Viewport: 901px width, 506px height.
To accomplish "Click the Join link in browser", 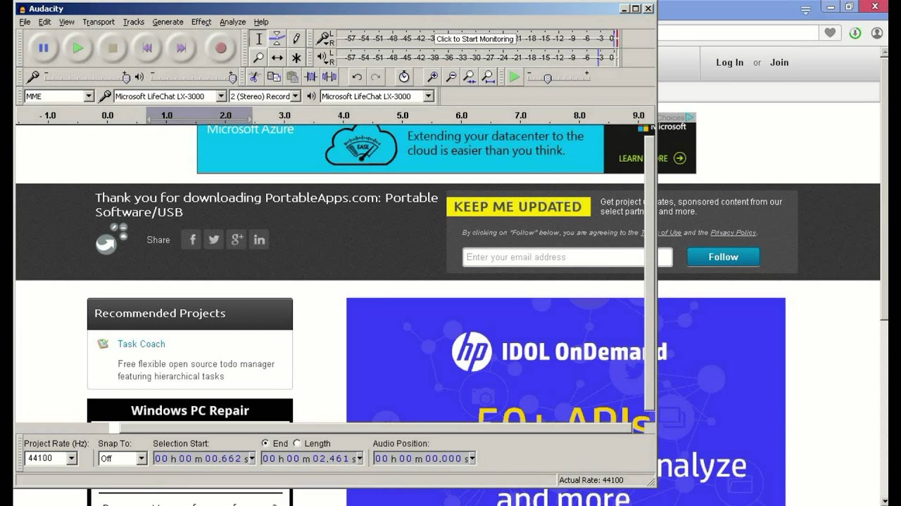I will point(779,63).
